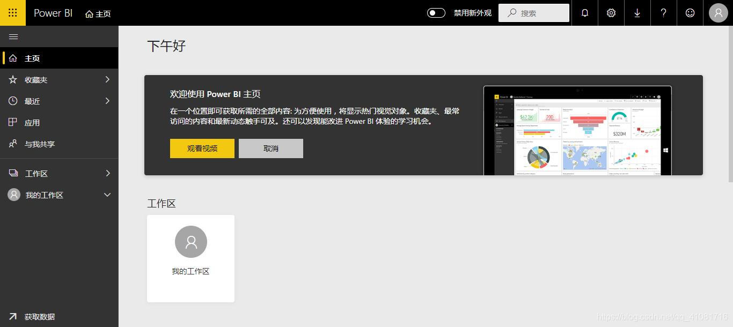Expand the 最近 flyout chevron
Viewport: 733px width, 327px height.
tap(107, 101)
